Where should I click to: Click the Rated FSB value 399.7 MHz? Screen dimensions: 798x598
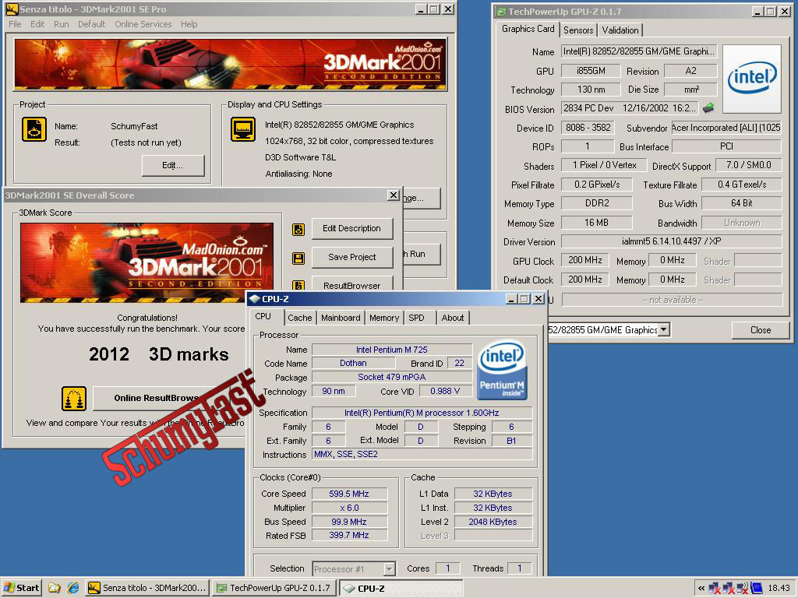point(349,536)
